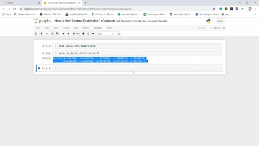
Task: Open the Chrome profile avatar
Action: tap(250, 9)
